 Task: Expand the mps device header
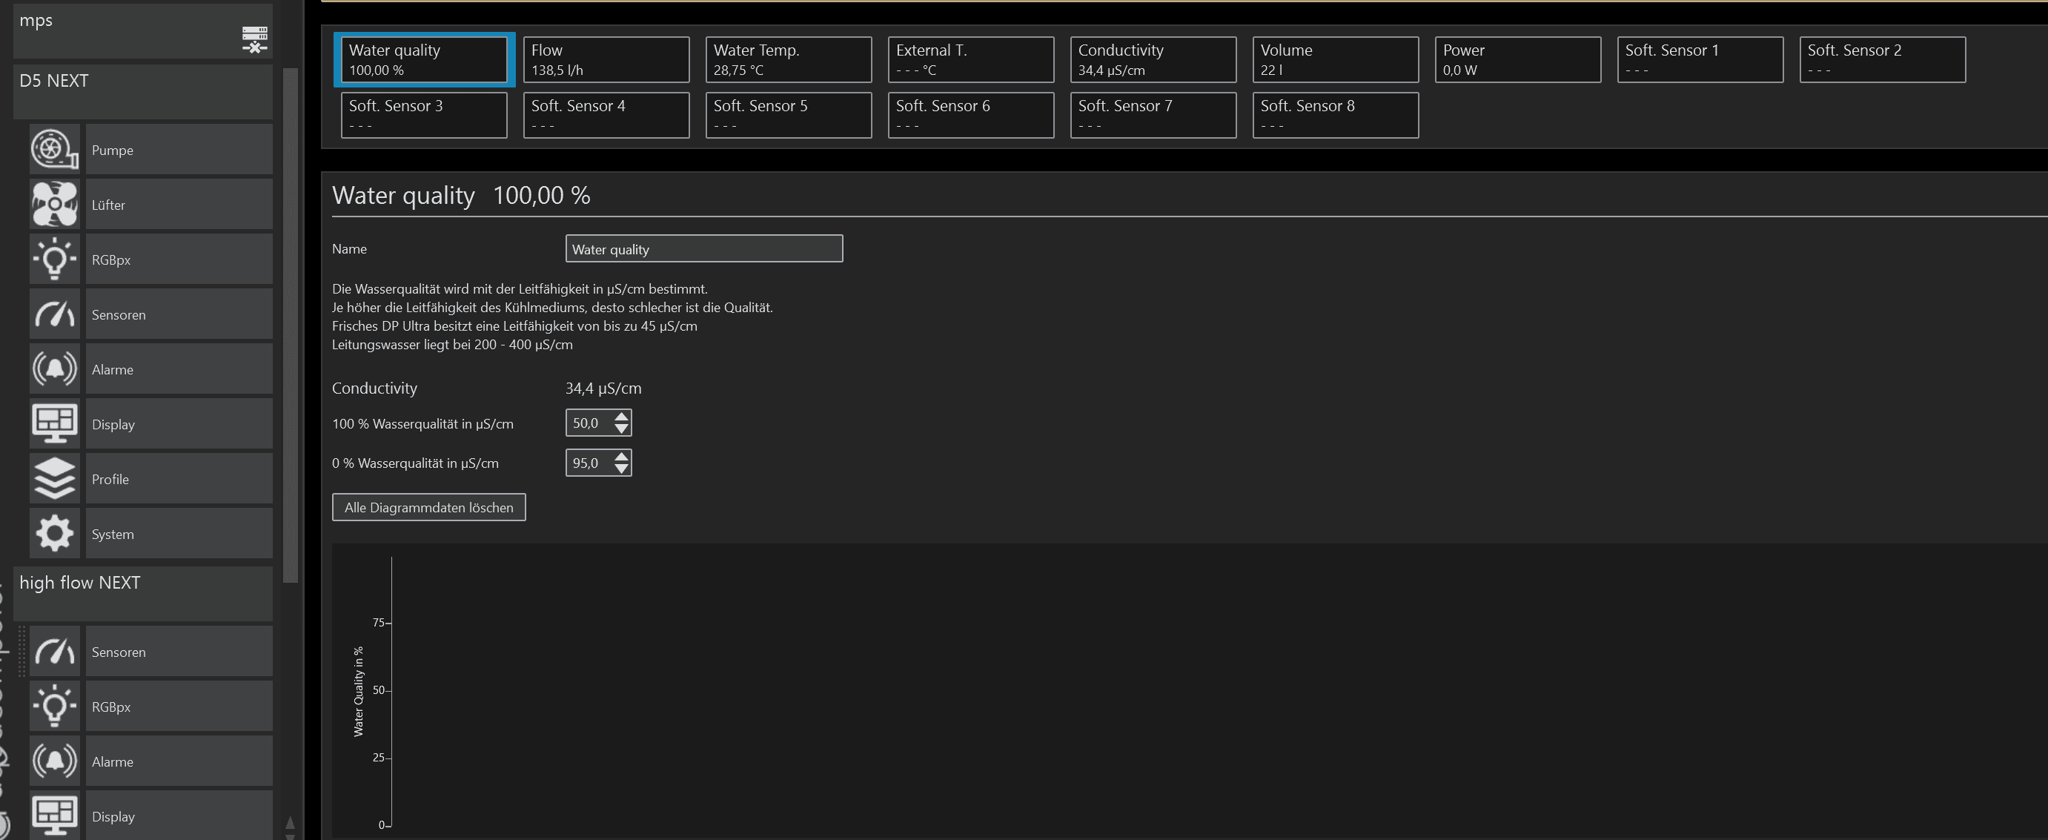click(x=143, y=30)
